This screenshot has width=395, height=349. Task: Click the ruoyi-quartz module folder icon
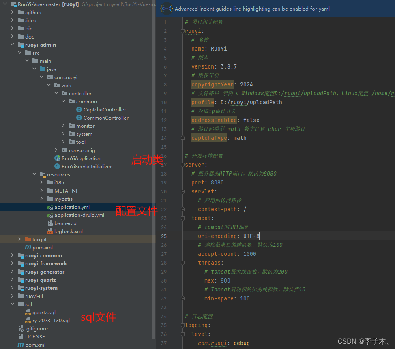(21, 280)
